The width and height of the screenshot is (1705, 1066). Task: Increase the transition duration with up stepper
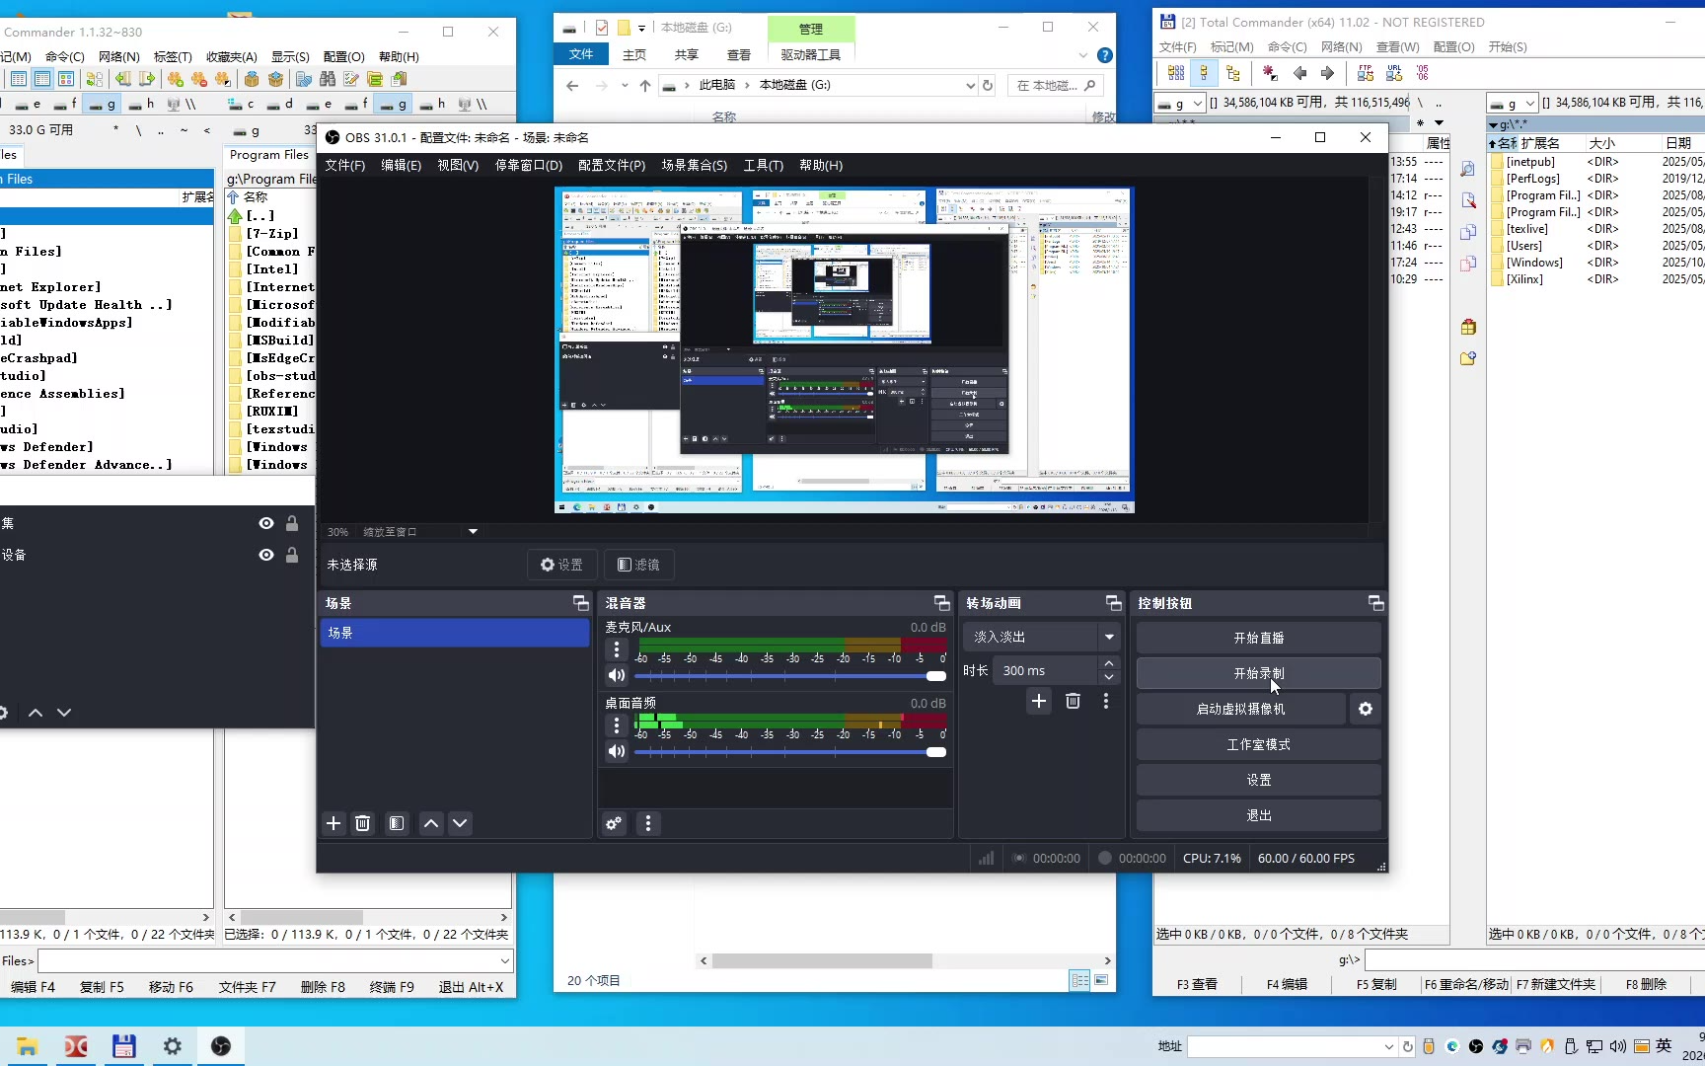[1109, 664]
